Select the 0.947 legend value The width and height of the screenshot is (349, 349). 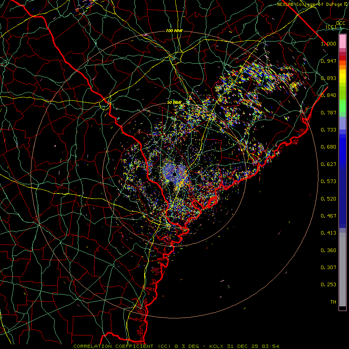[328, 61]
